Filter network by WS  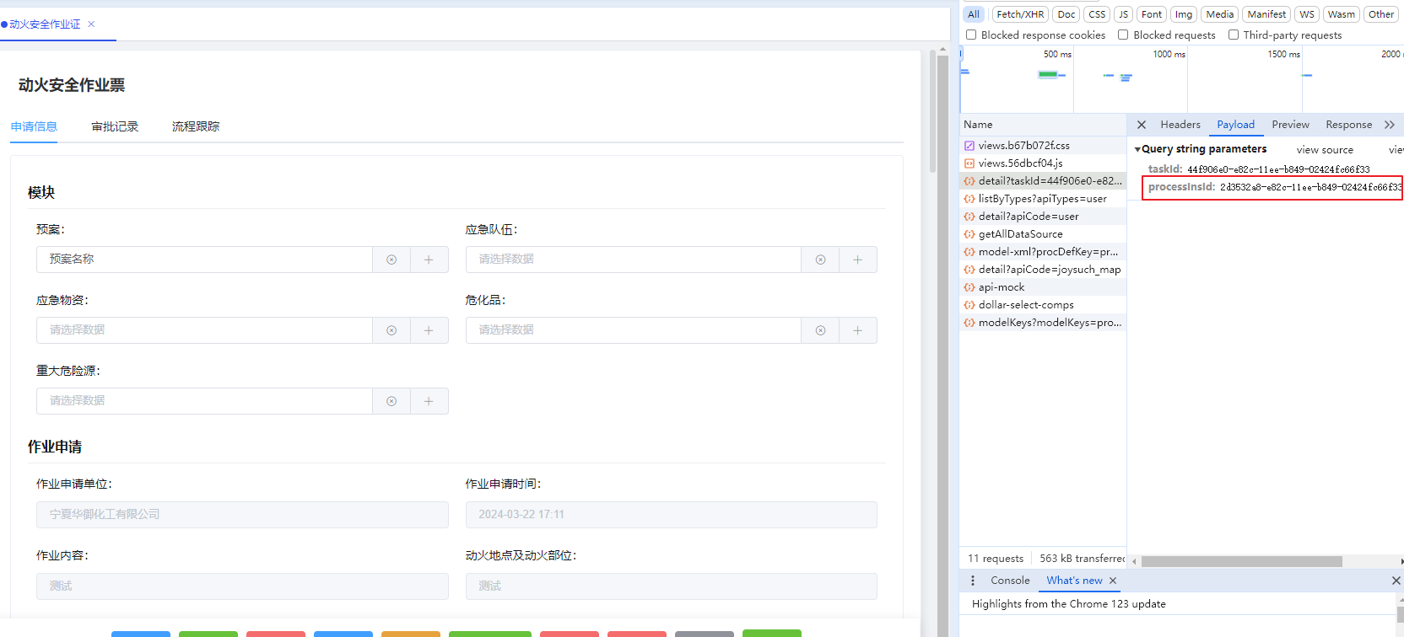pyautogui.click(x=1307, y=14)
